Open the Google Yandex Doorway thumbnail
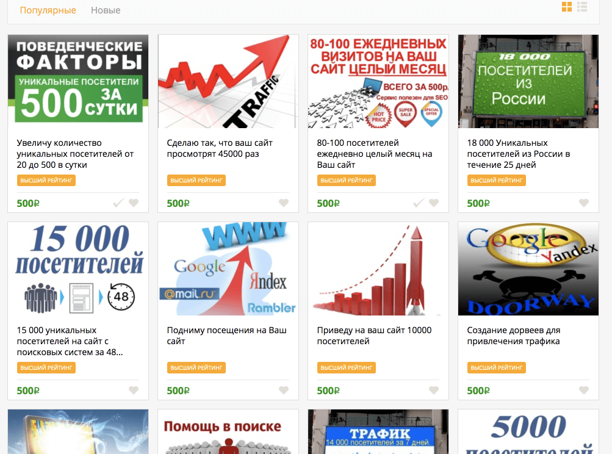Image resolution: width=612 pixels, height=454 pixels. click(528, 268)
